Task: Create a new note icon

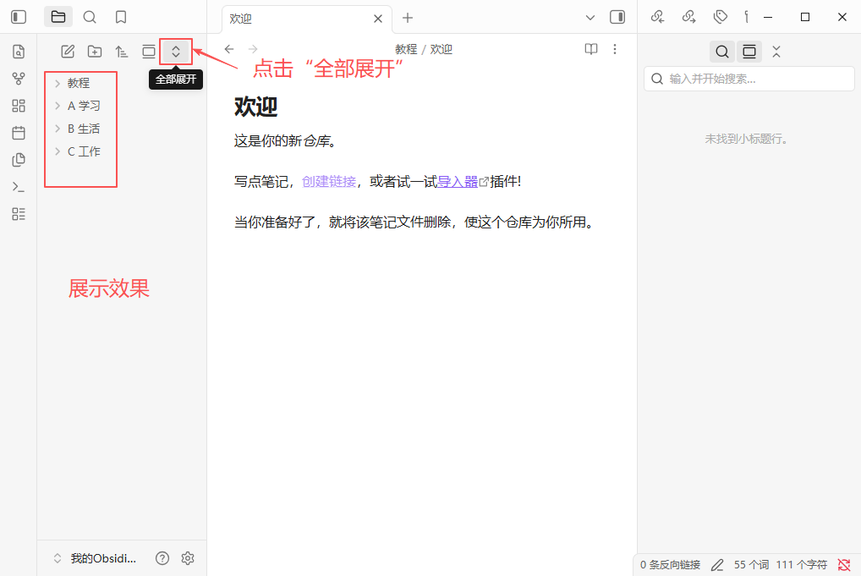Action: pyautogui.click(x=68, y=52)
